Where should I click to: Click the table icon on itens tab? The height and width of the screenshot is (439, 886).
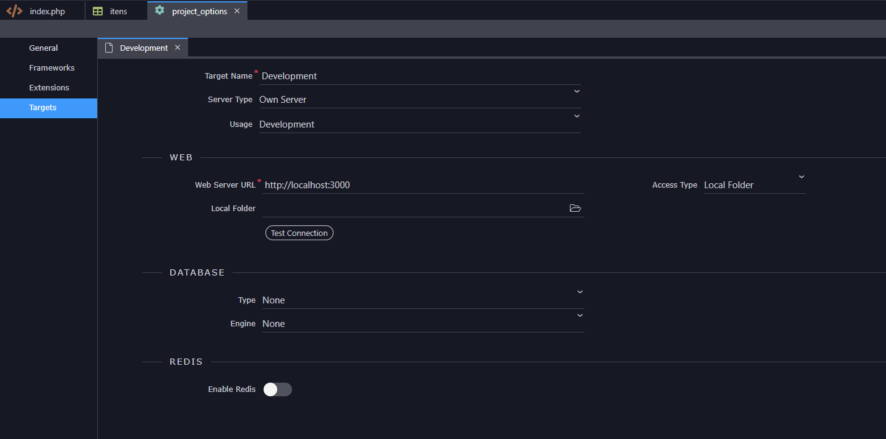point(97,10)
